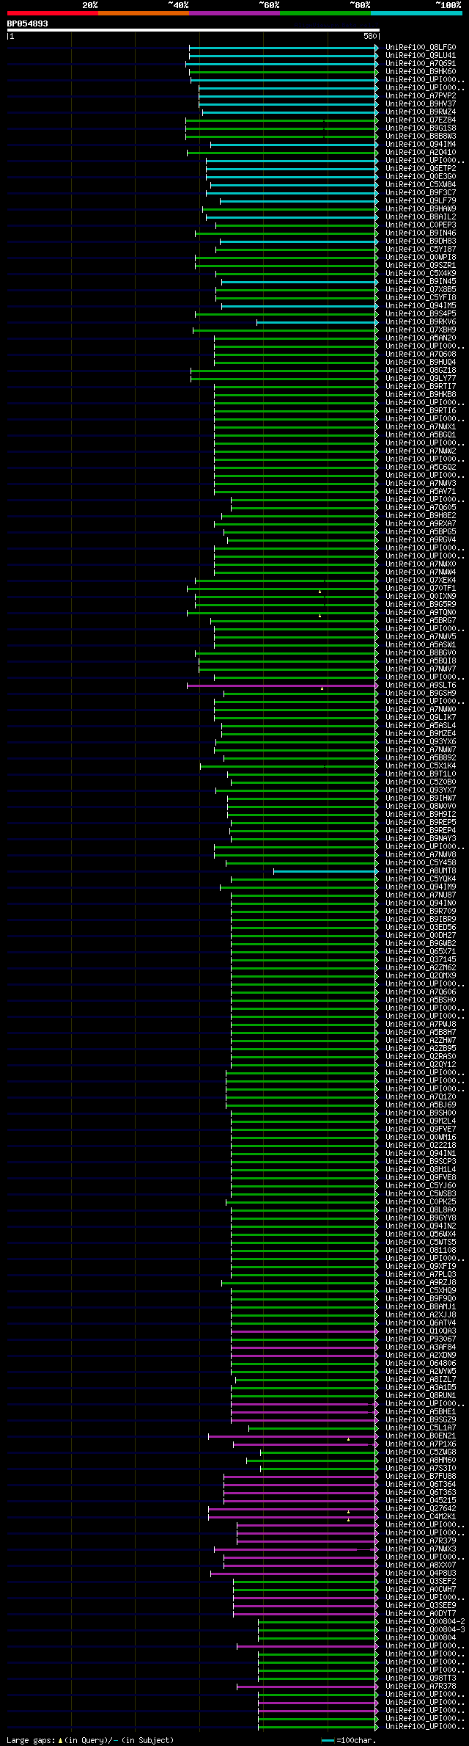Select the label UniRef100_A9SLT6
This screenshot has height=1746, width=469.
pyautogui.click(x=421, y=685)
